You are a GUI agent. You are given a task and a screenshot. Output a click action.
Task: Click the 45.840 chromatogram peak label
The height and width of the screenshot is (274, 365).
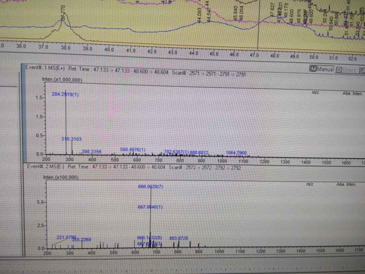235,13
